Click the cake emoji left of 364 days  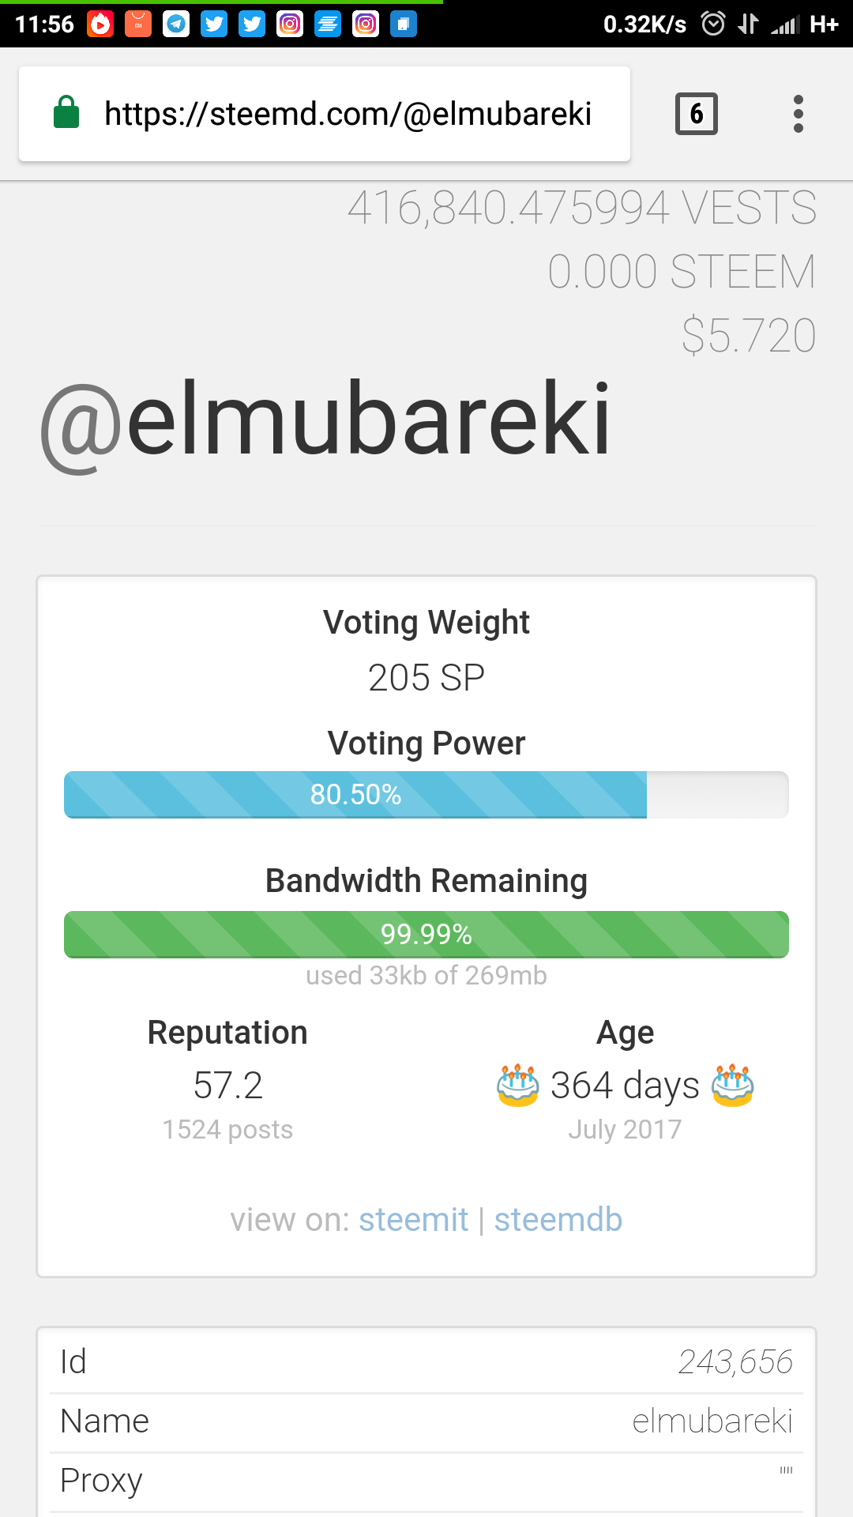tap(518, 1086)
